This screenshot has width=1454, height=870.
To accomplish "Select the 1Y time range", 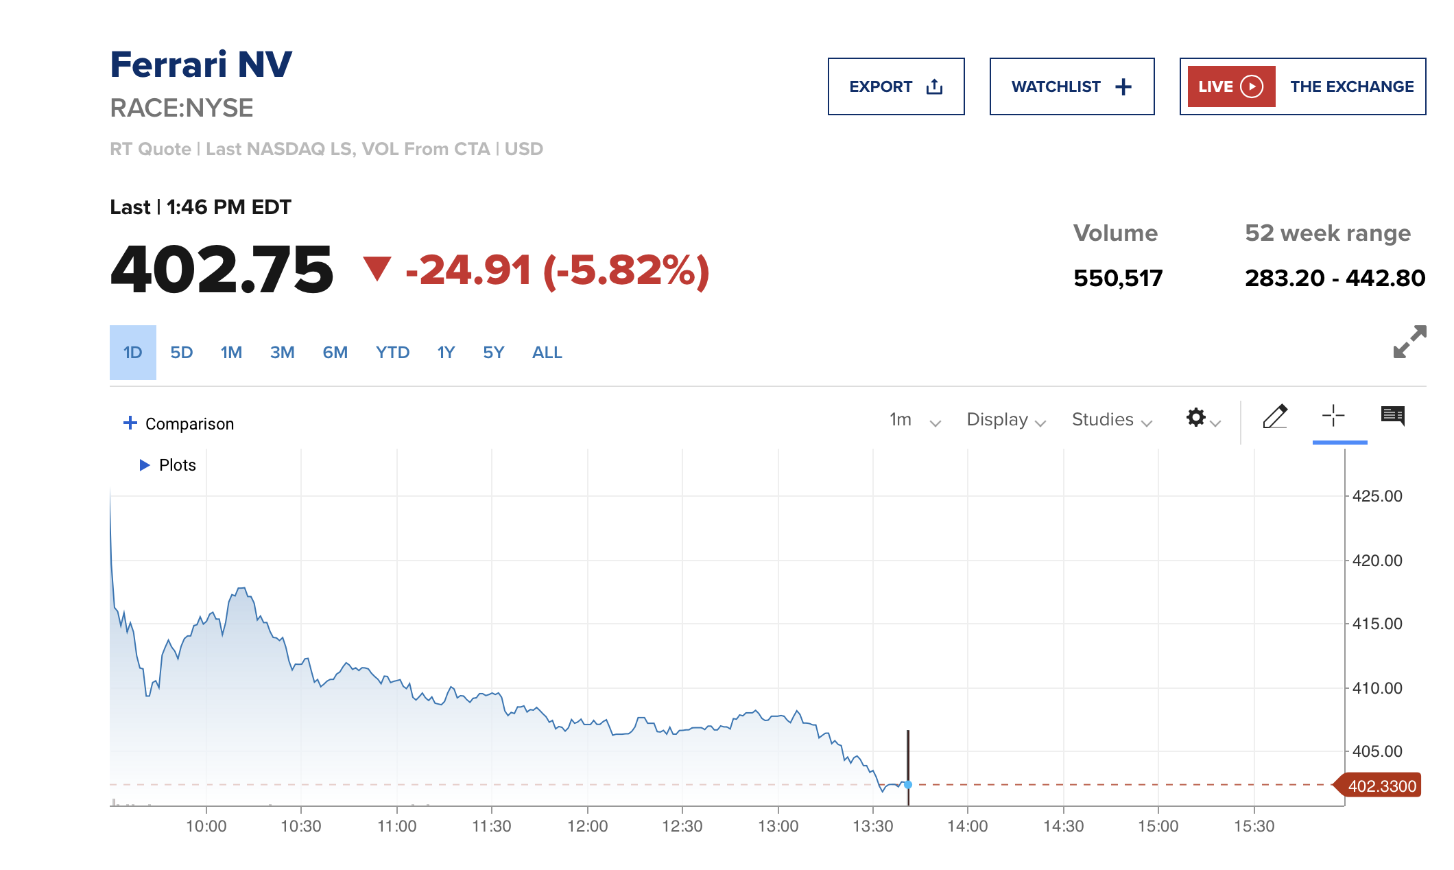I will pos(446,353).
